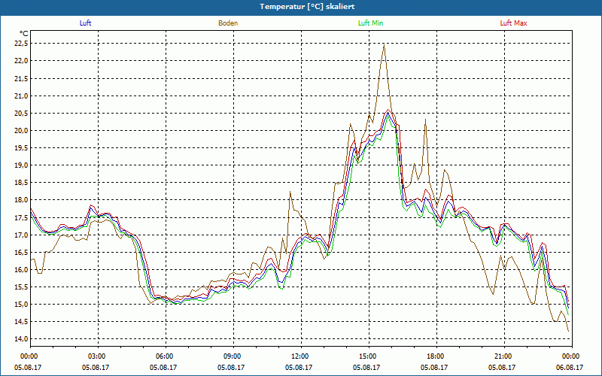The image size is (602, 376).
Task: Click the 15,5 y-axis value
Action: tap(21, 287)
